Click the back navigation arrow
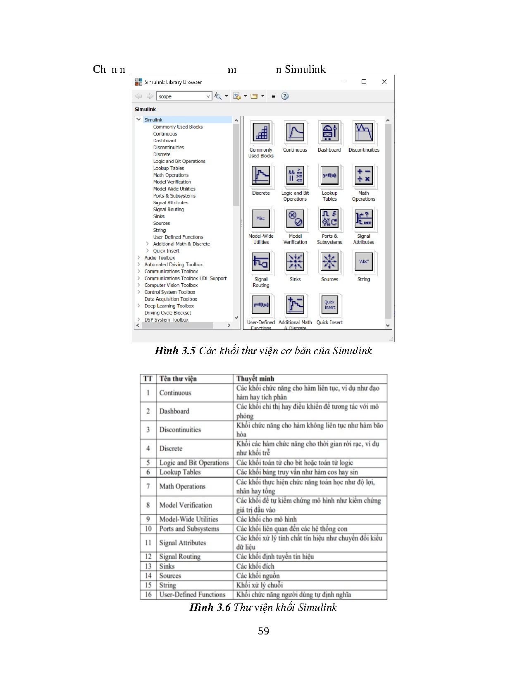This screenshot has height=682, width=527. tap(138, 96)
